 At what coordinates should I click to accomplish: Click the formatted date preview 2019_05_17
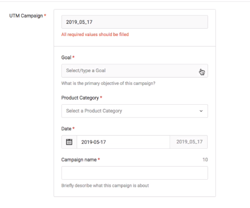(x=189, y=142)
